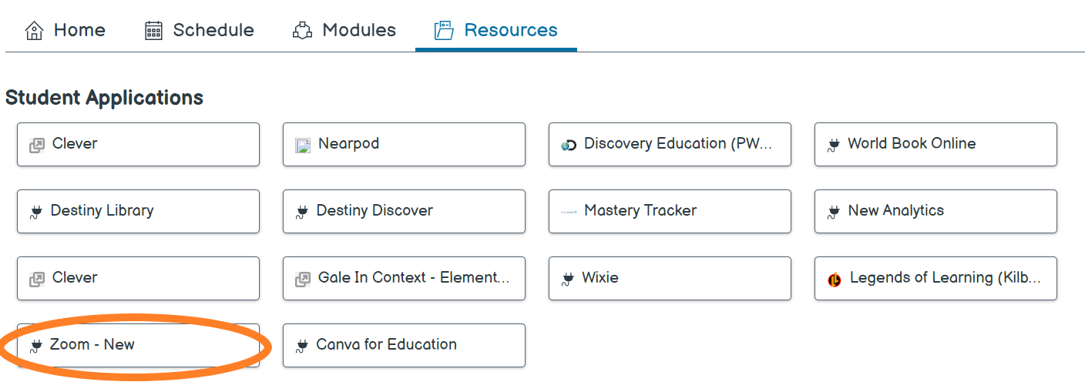Click the Modules cubes icon
Viewport: 1085px width, 392px height.
(x=302, y=31)
